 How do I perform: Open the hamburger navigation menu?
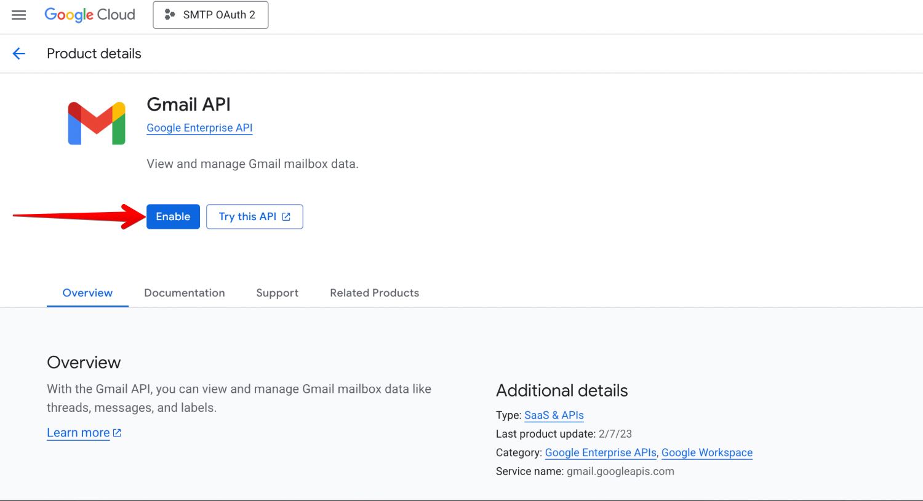click(19, 15)
